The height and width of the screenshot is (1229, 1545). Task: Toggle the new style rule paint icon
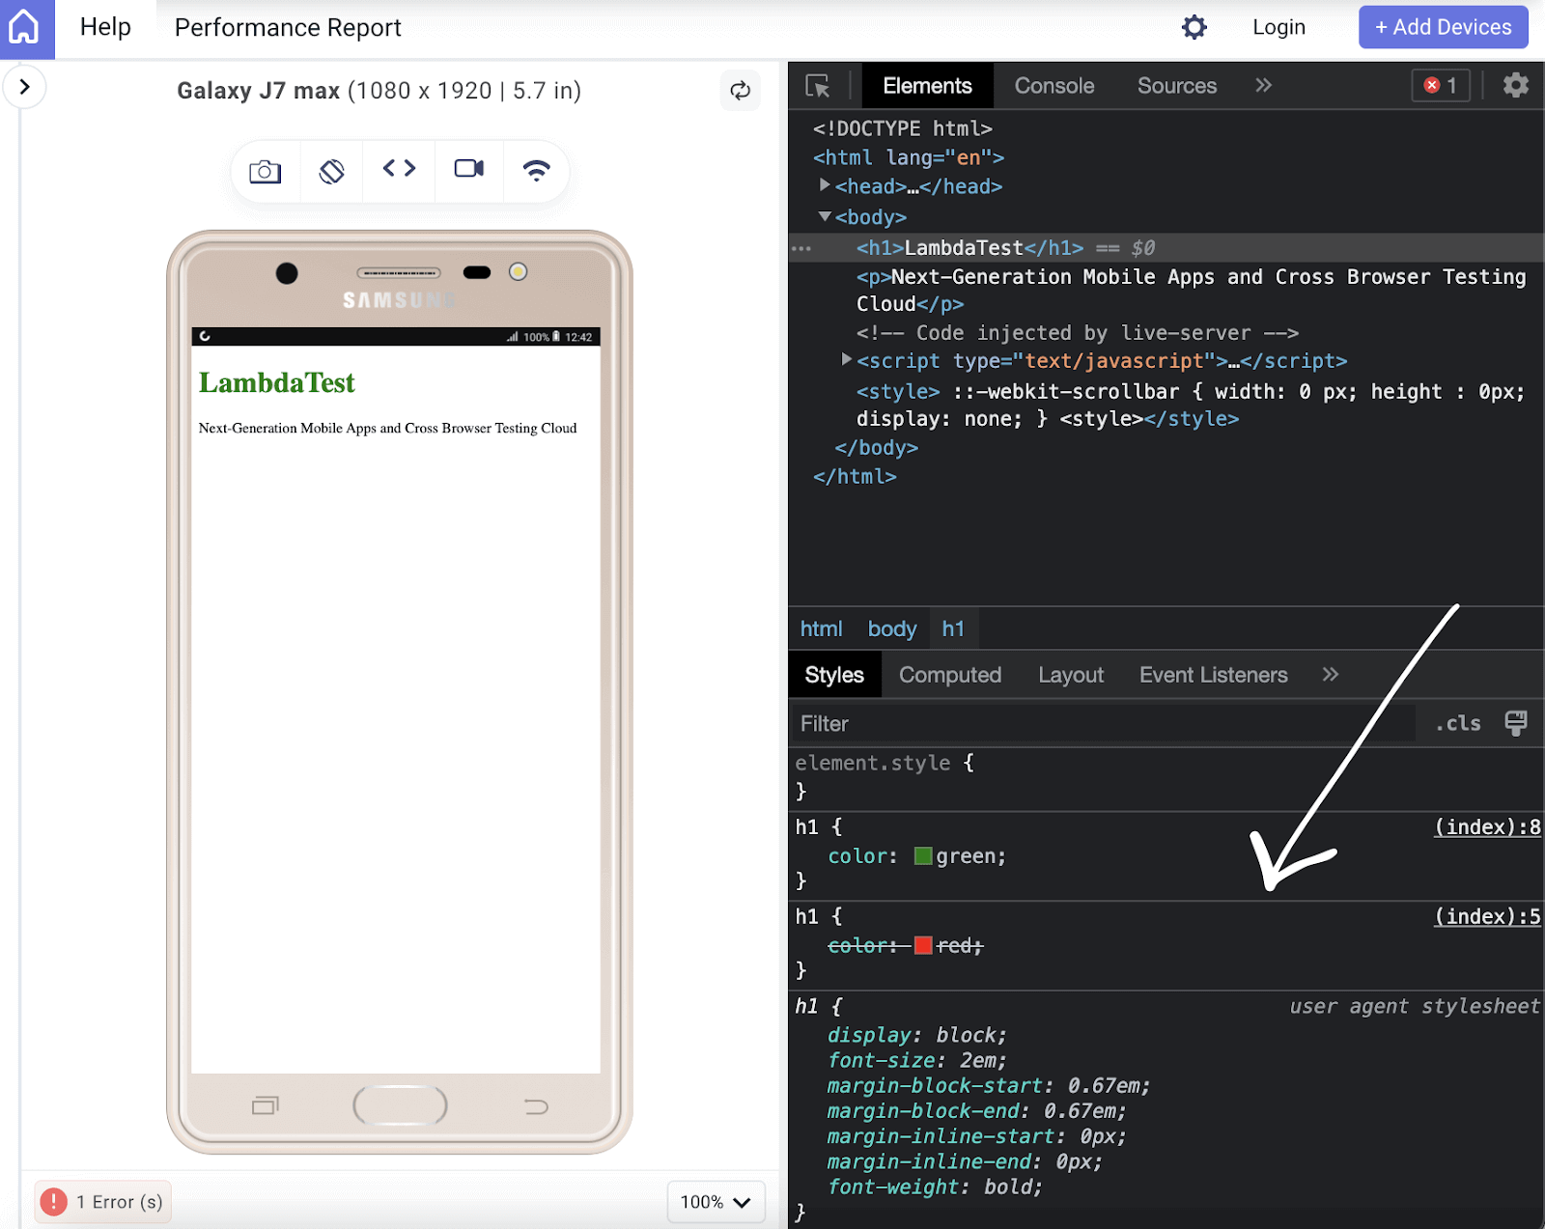1516,723
